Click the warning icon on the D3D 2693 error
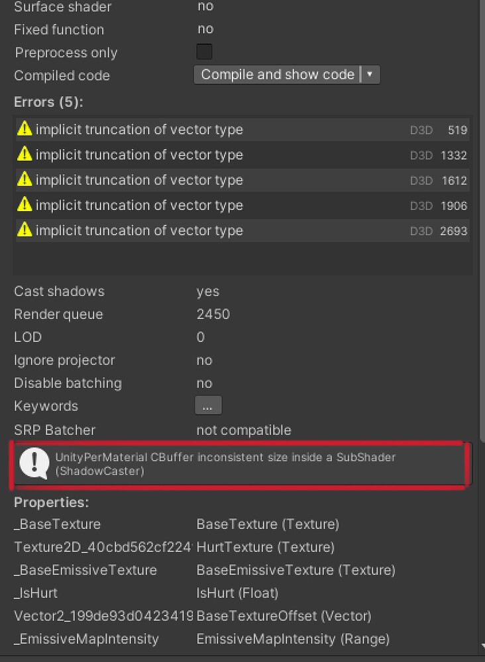Screen dimensions: 485x662 (x=24, y=230)
